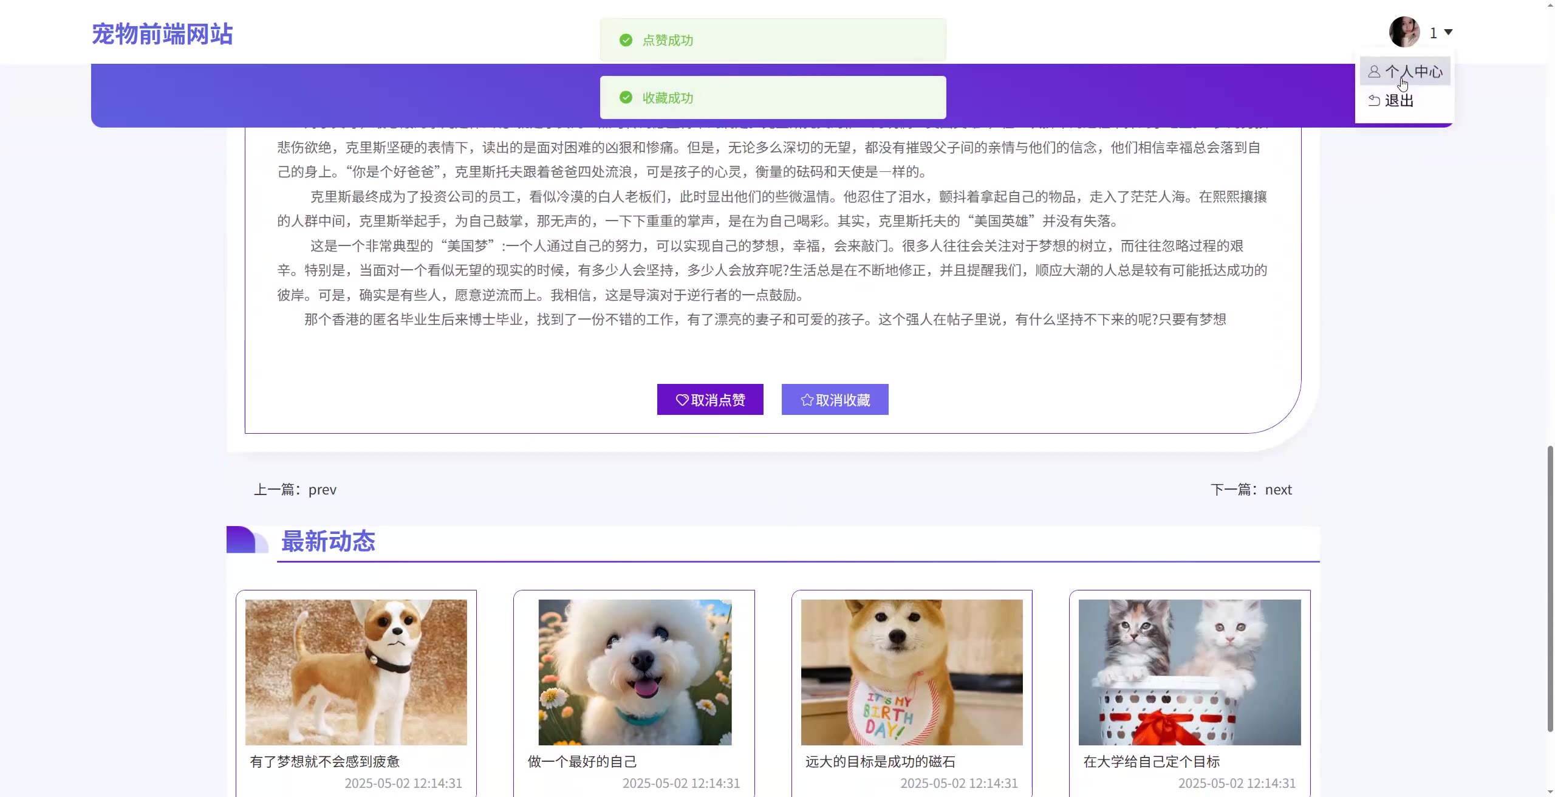Select 退出 from the user menu

pos(1398,101)
